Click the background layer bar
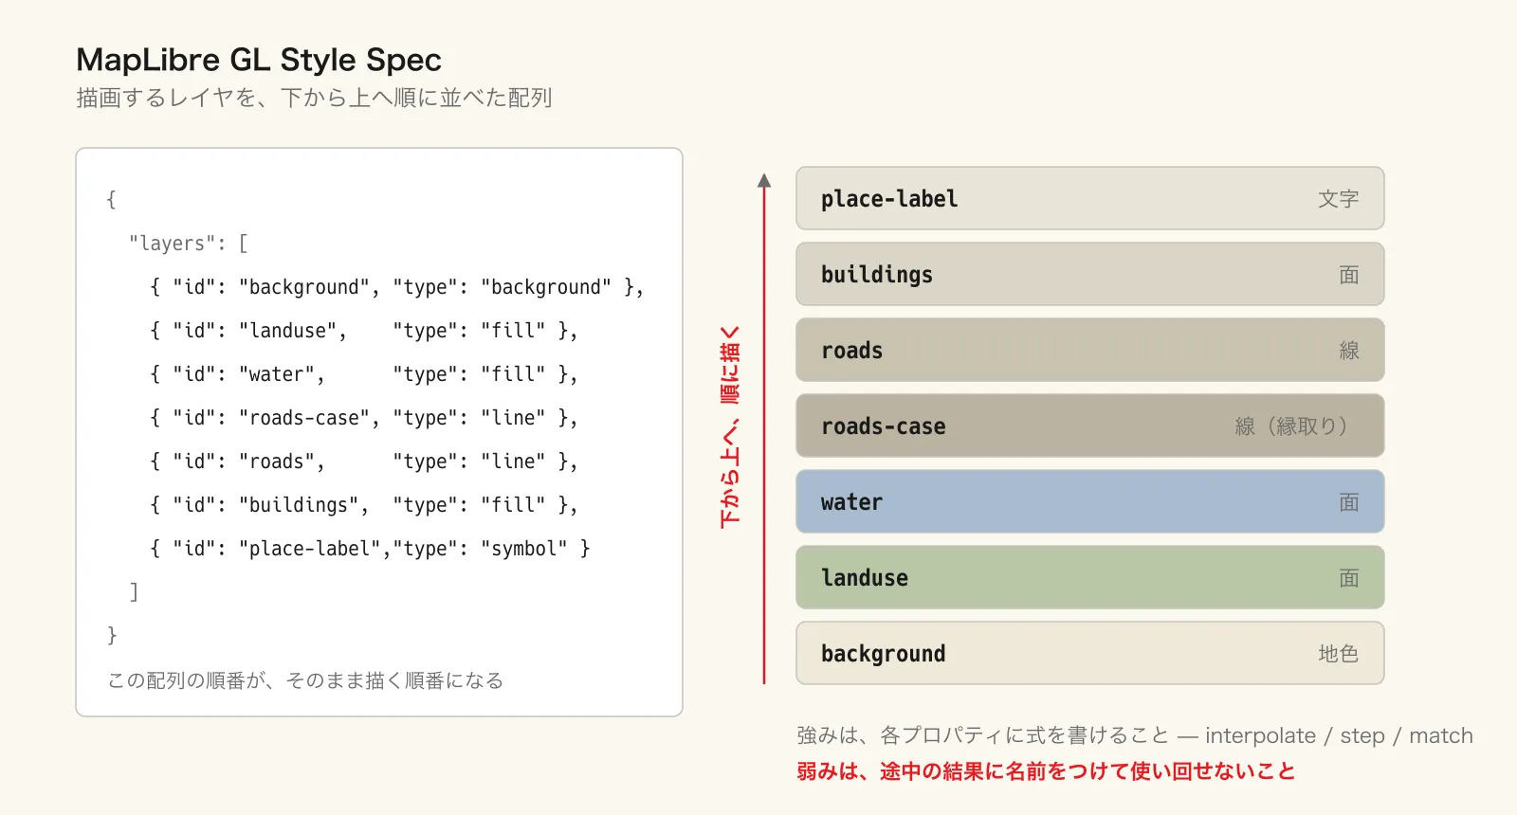The image size is (1517, 815). pos(1090,653)
